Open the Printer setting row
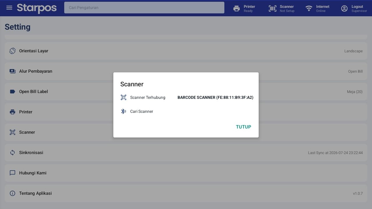 (186, 112)
